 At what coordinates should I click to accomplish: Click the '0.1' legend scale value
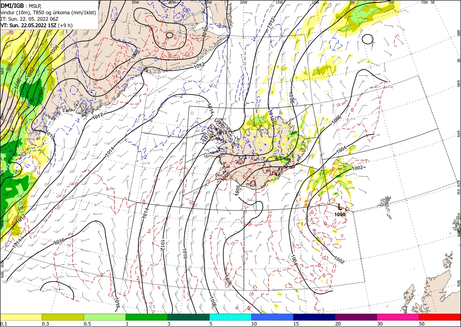point(3,323)
